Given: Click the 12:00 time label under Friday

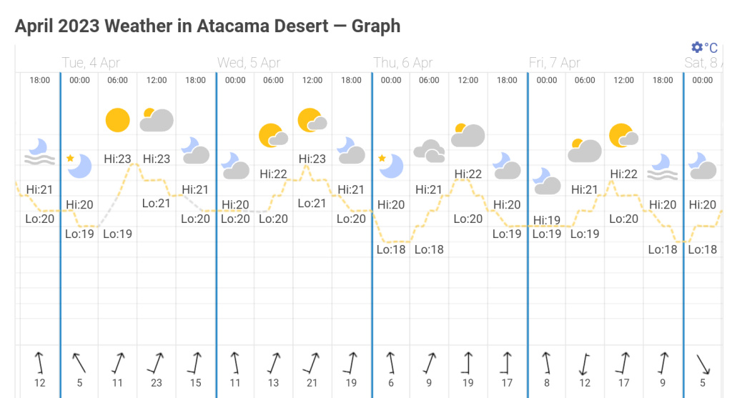Looking at the screenshot, I should pos(624,80).
